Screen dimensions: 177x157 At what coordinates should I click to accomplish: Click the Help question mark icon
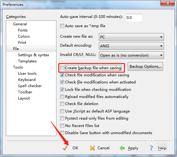tap(152, 148)
